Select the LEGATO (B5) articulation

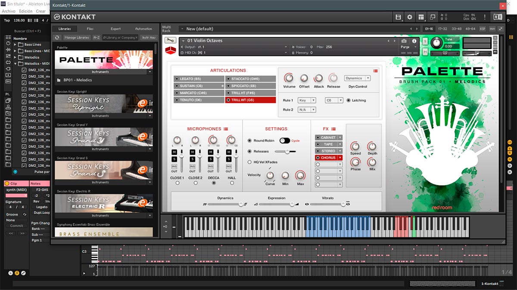[199, 79]
